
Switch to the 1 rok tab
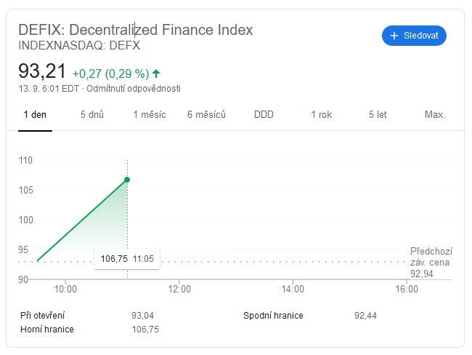click(322, 115)
